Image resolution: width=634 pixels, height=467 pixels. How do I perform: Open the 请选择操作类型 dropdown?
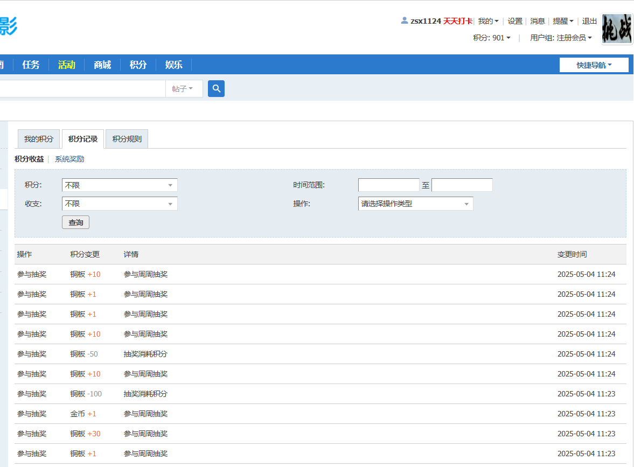click(x=415, y=204)
